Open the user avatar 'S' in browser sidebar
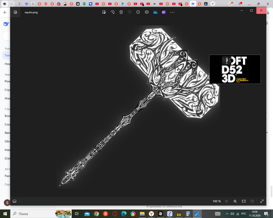This screenshot has width=273, height=218. [7, 203]
